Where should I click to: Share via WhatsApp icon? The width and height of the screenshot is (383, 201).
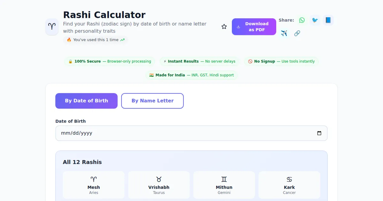click(302, 20)
